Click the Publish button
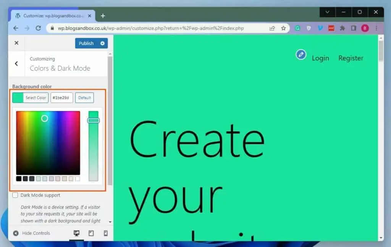 (86, 44)
